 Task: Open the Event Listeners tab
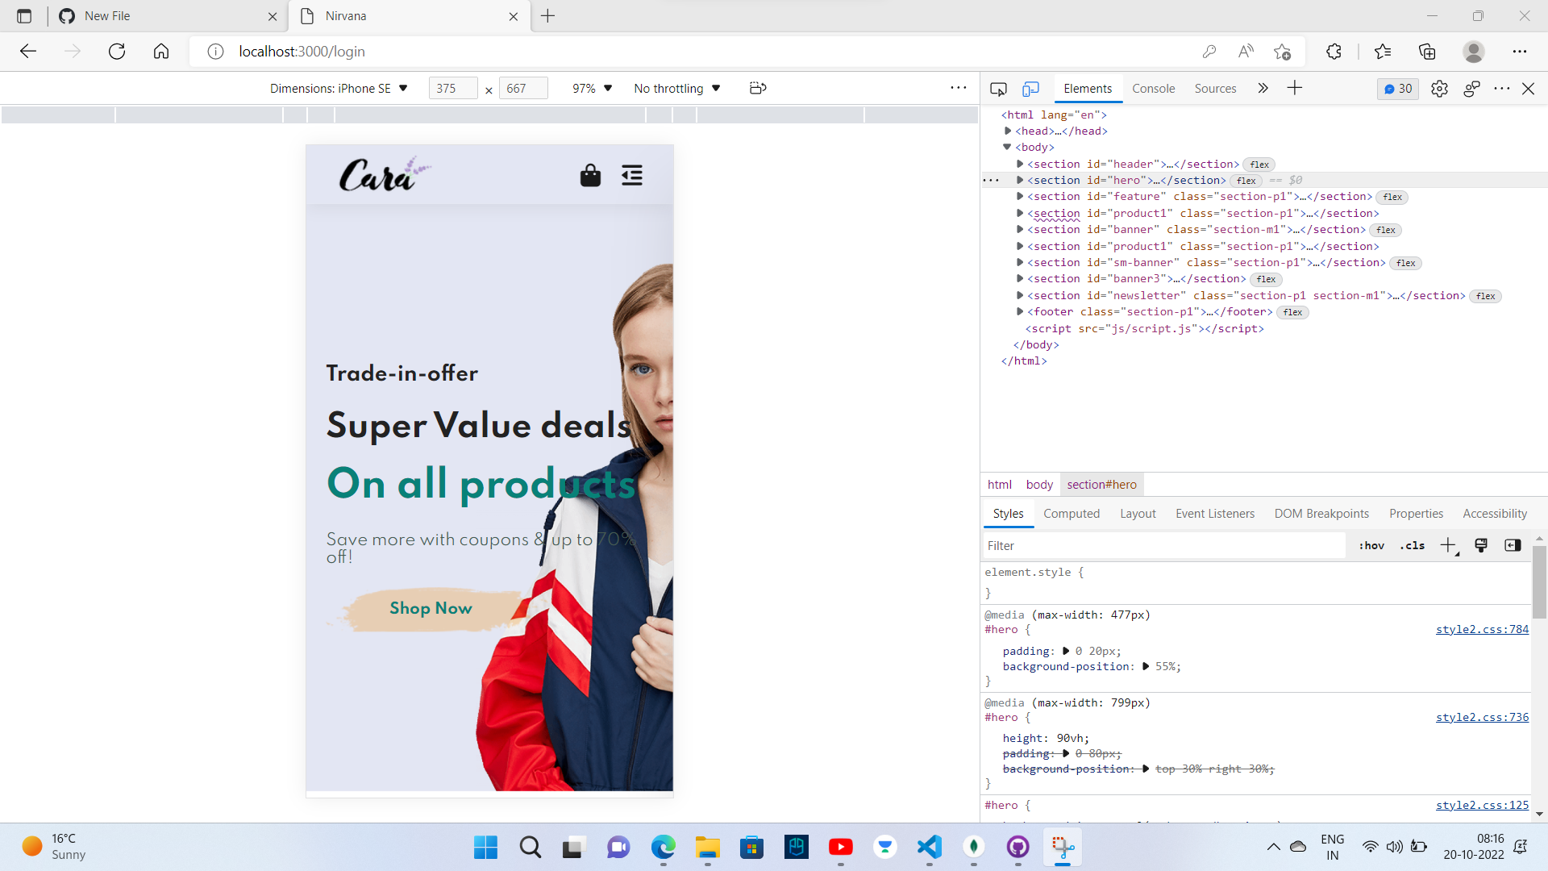point(1215,514)
